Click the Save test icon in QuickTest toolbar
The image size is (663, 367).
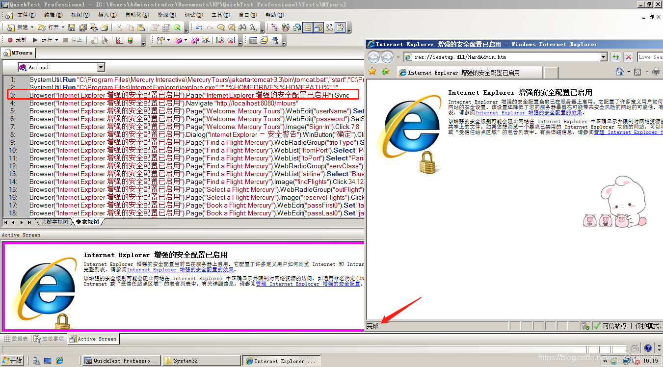point(71,27)
